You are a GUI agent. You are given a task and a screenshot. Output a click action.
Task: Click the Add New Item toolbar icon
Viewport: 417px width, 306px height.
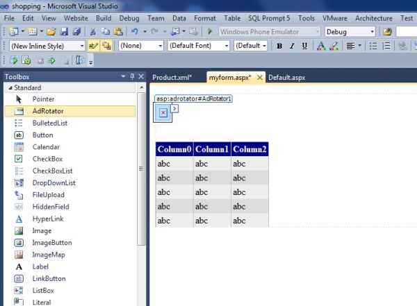33,32
